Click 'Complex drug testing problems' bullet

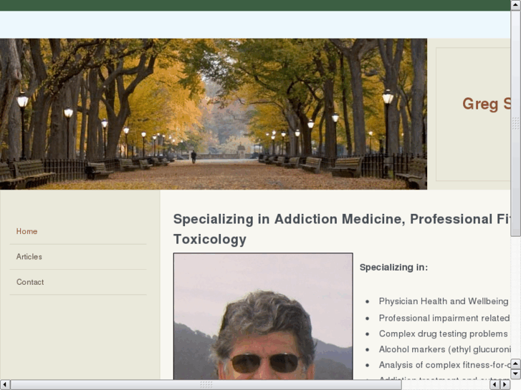pyautogui.click(x=444, y=333)
